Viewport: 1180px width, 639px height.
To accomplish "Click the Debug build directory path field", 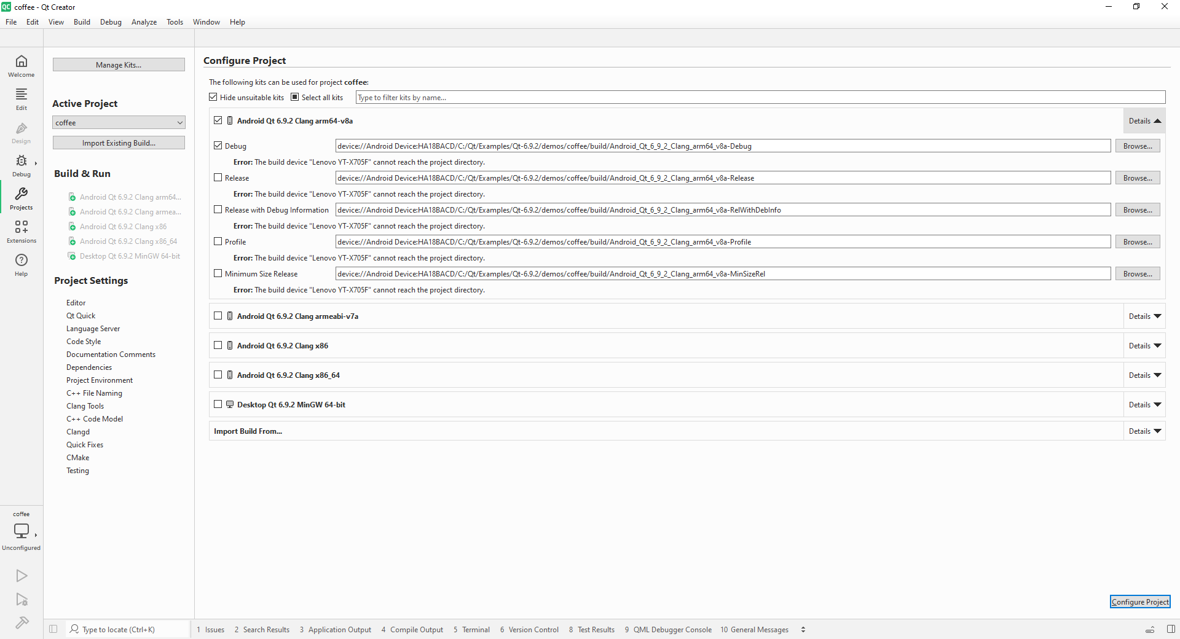I will (x=723, y=146).
